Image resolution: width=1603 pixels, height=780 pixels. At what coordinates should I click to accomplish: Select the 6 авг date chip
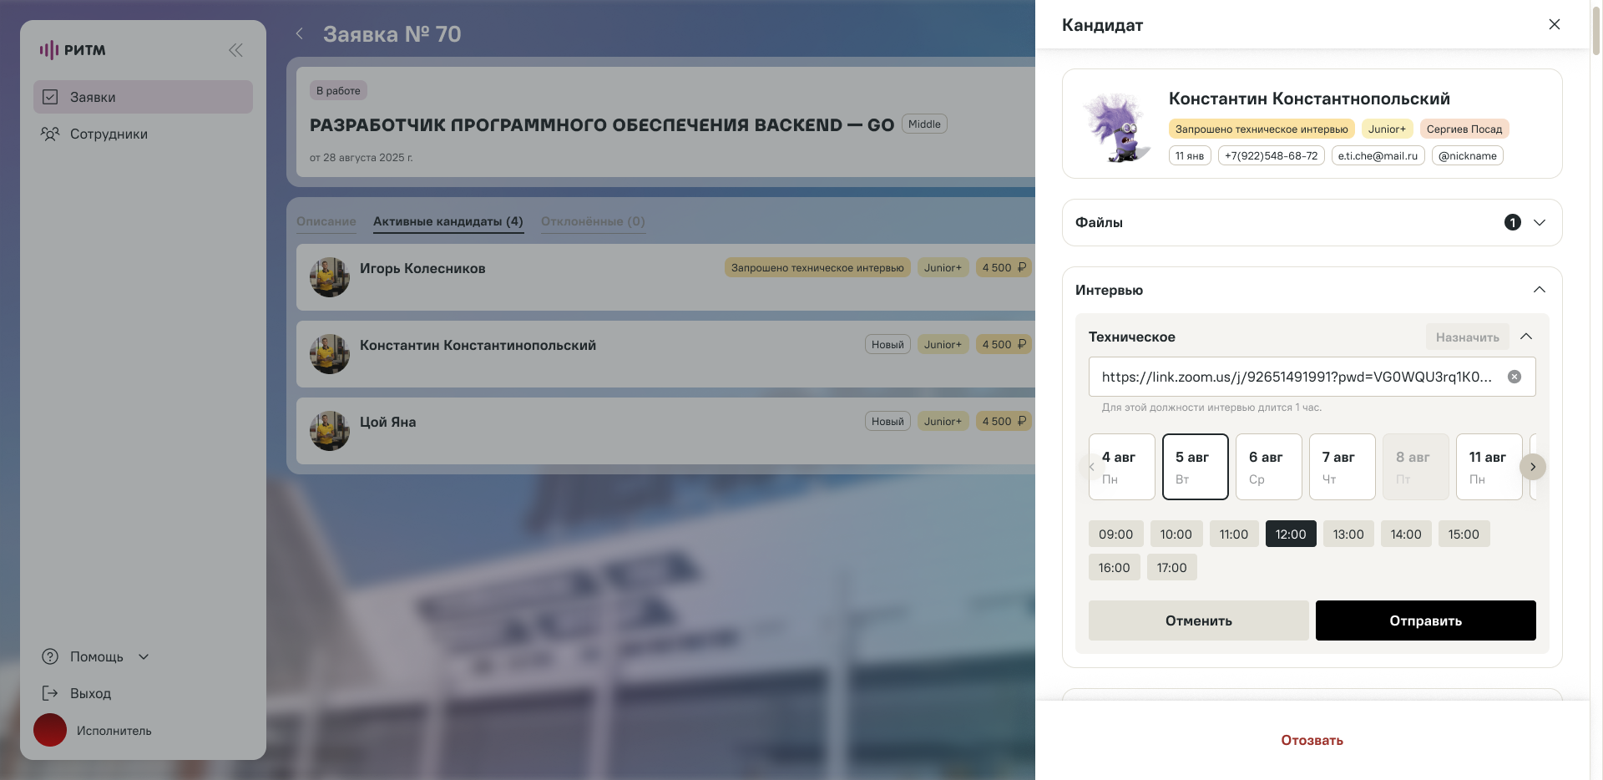[1268, 467]
